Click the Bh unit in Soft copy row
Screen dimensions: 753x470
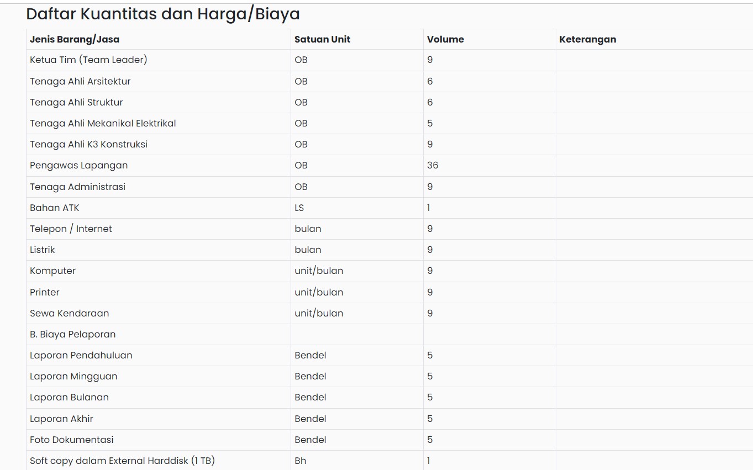click(301, 461)
